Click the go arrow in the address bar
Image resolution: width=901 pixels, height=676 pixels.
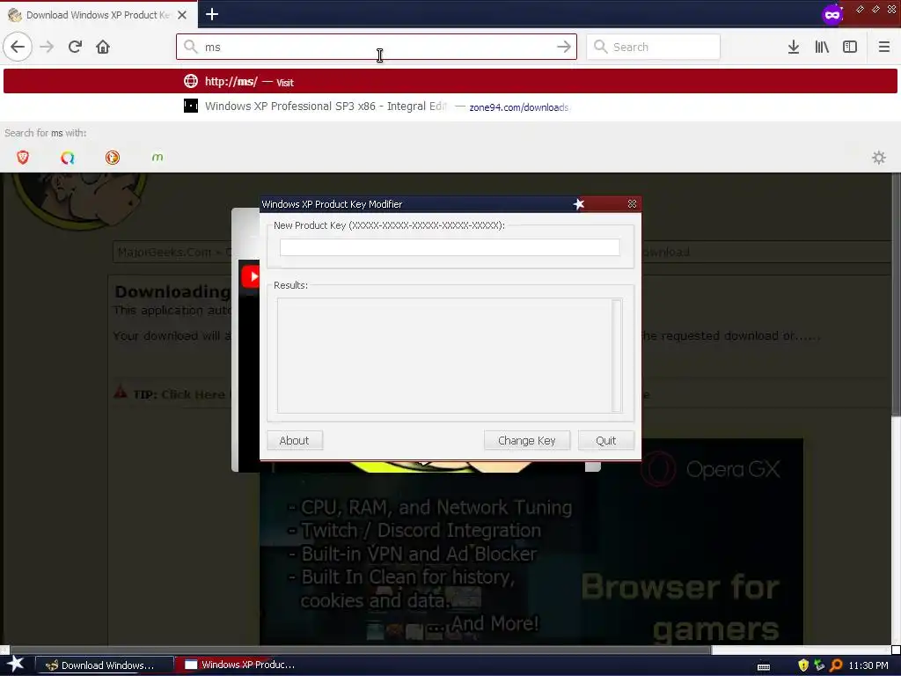click(x=564, y=47)
